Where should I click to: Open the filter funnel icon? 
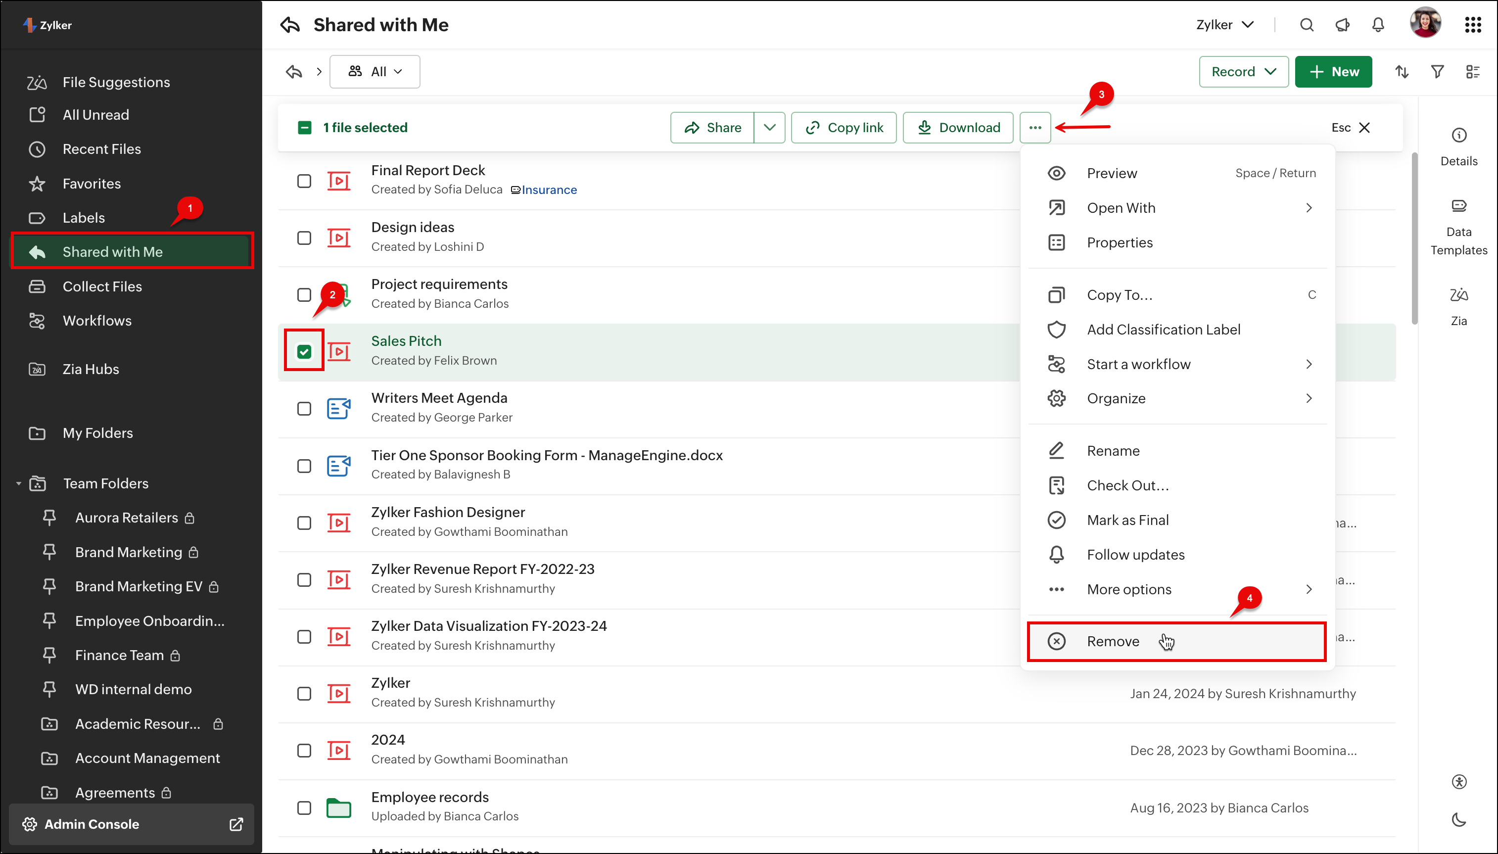tap(1437, 72)
